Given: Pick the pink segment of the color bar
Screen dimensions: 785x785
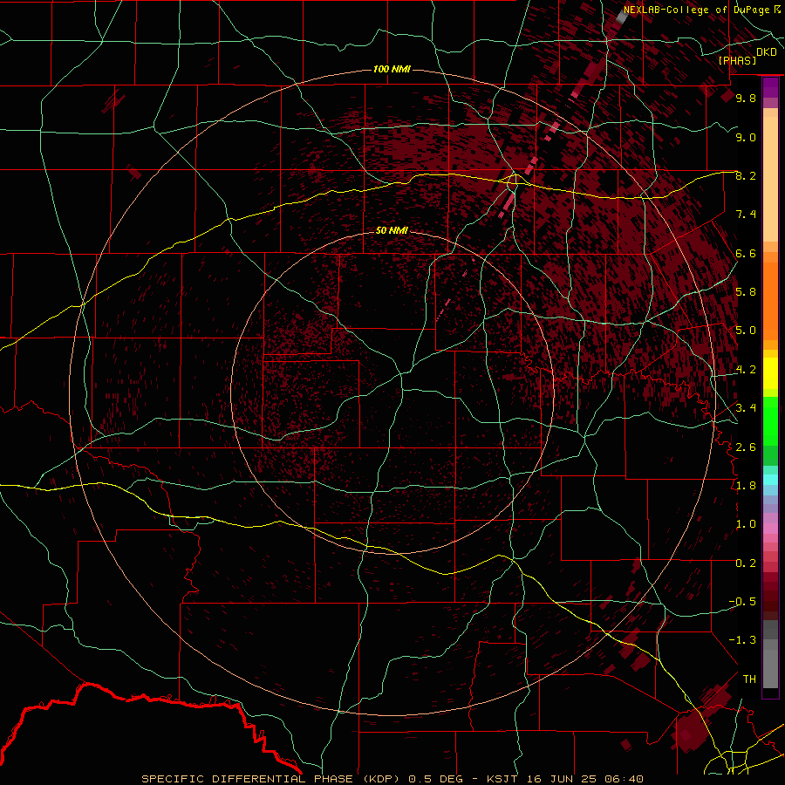Looking at the screenshot, I should click(770, 529).
